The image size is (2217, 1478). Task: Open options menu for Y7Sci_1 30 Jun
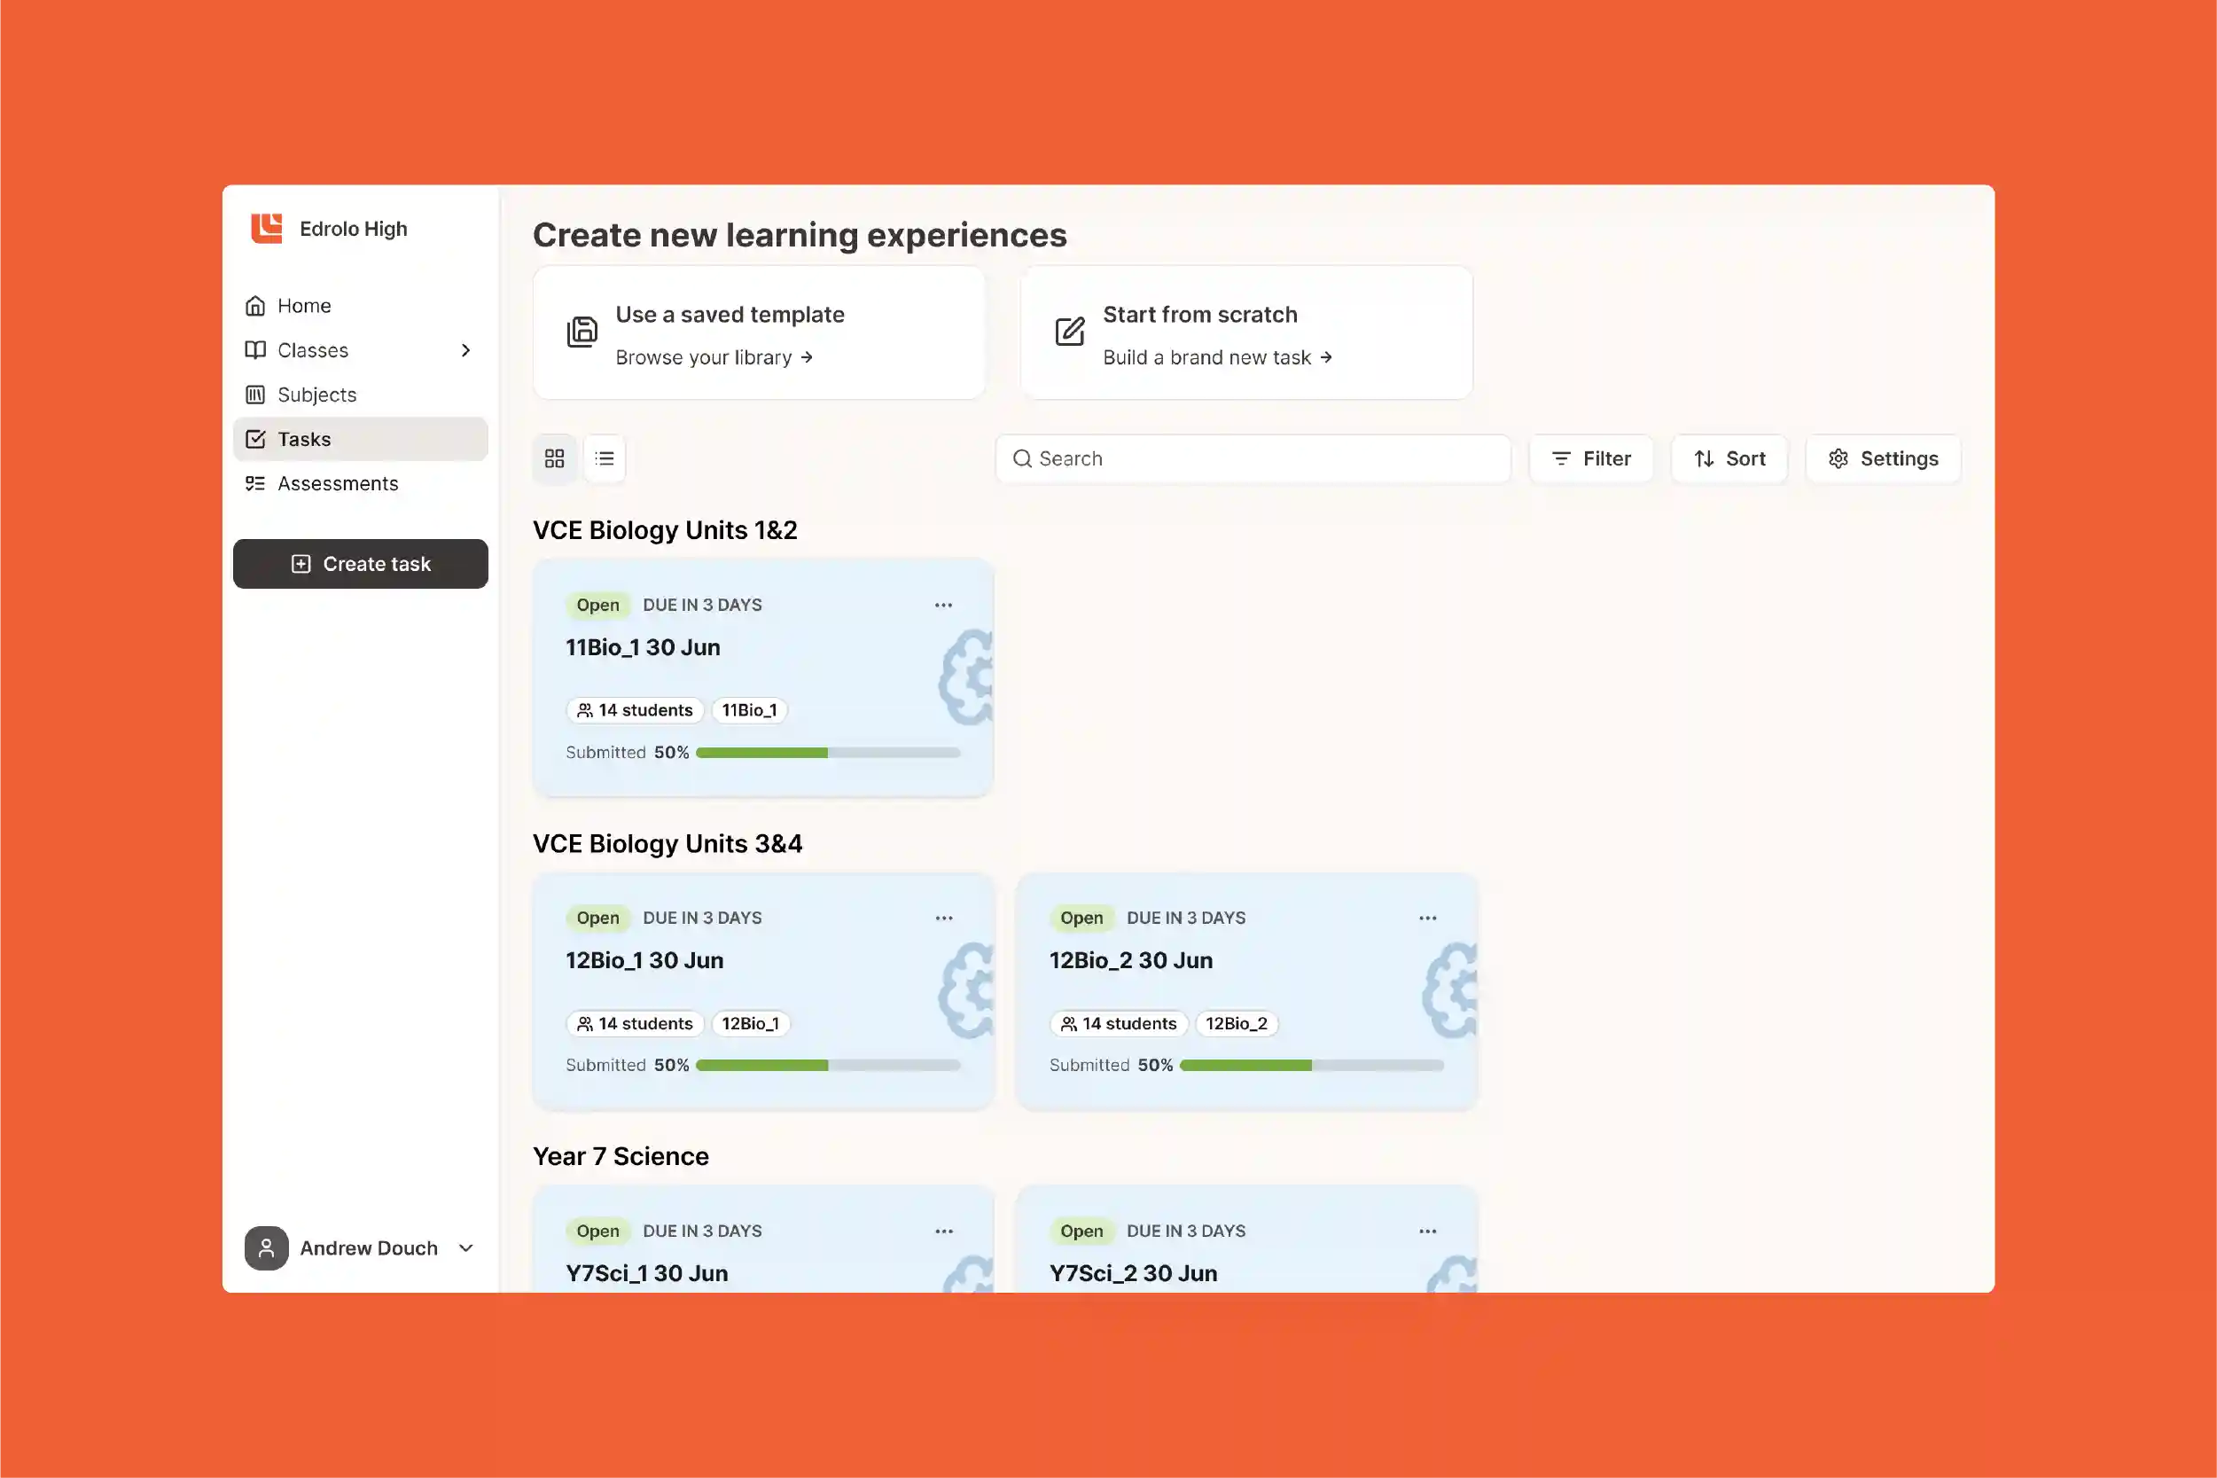tap(943, 1231)
